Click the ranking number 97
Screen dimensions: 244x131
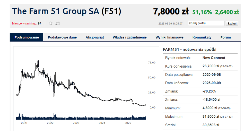coord(39,23)
